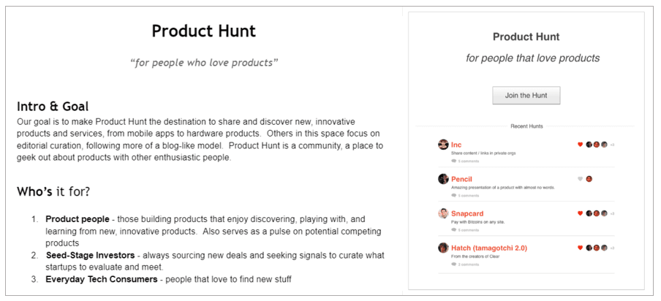Click the Pencil submitter avatar
The height and width of the screenshot is (301, 661).
click(x=443, y=179)
